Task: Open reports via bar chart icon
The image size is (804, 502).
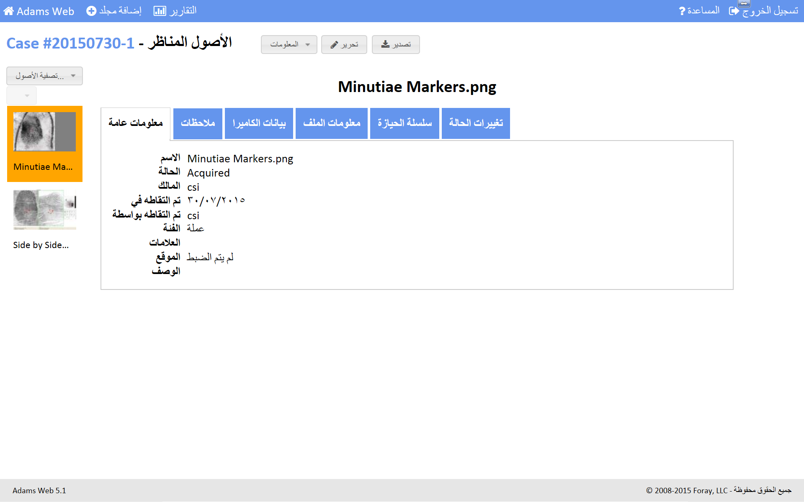Action: (x=160, y=11)
